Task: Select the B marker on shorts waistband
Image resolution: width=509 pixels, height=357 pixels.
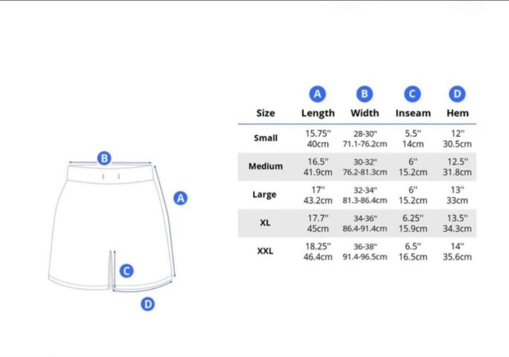Action: [104, 158]
